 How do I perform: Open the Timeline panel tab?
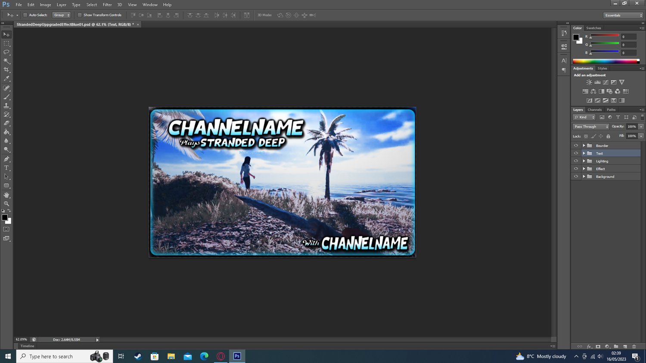tap(27, 346)
